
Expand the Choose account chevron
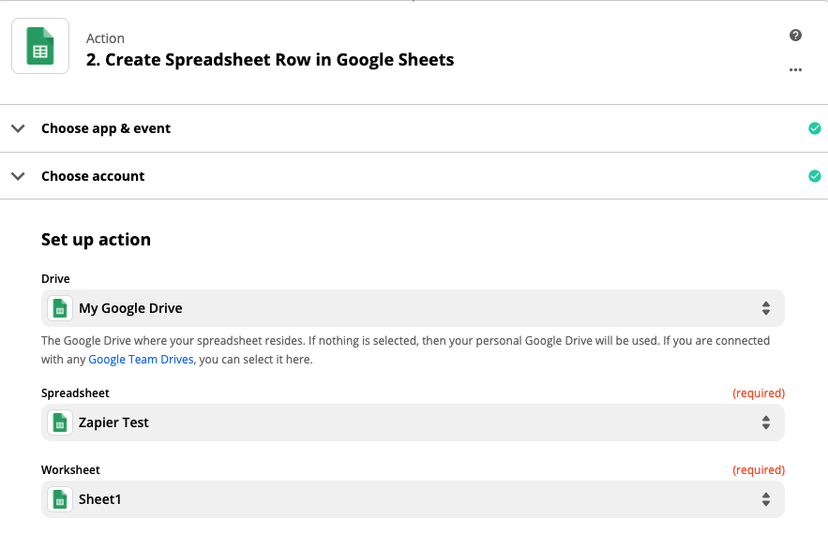[x=18, y=176]
